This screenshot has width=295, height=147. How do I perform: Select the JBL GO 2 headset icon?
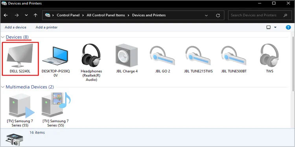[x=162, y=56]
